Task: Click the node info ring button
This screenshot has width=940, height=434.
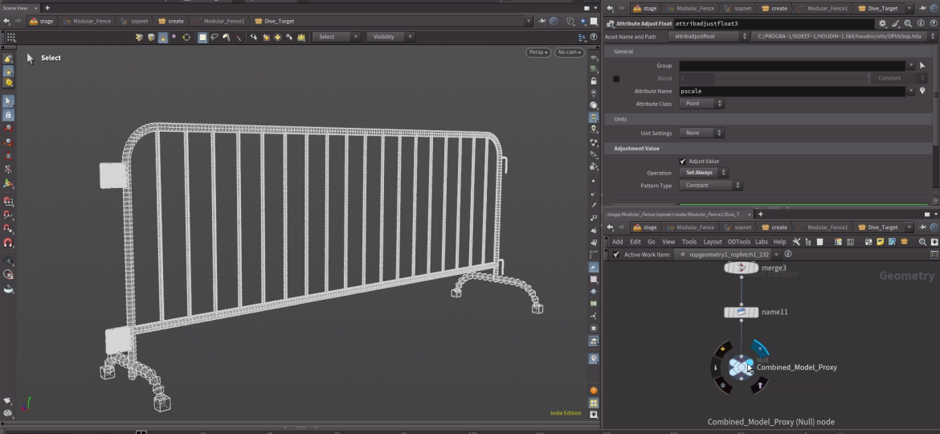Action: pos(715,367)
